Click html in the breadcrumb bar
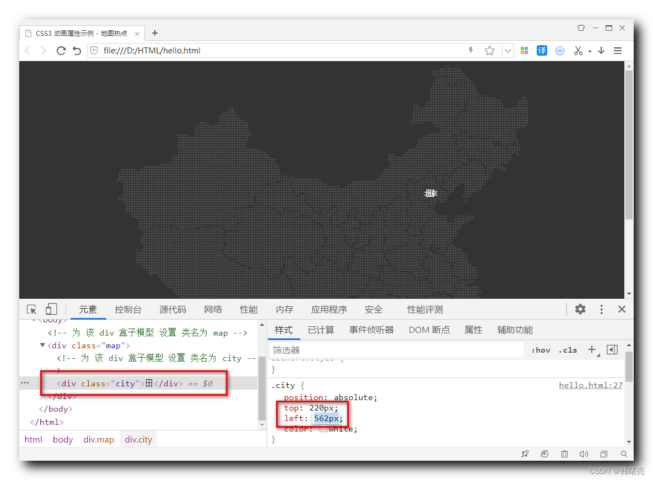Viewport: 653px width, 480px height. [x=33, y=440]
